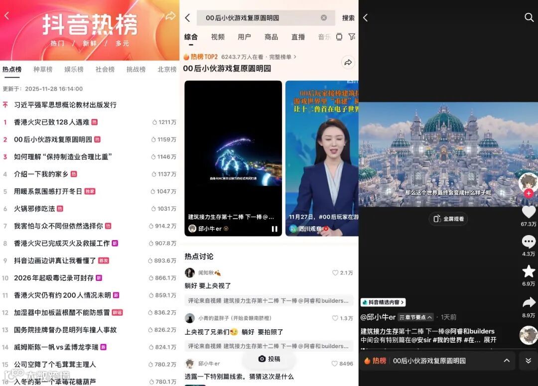This screenshot has width=538, height=386.
Task: Switch to the 种草榜 tab
Action: pyautogui.click(x=43, y=69)
